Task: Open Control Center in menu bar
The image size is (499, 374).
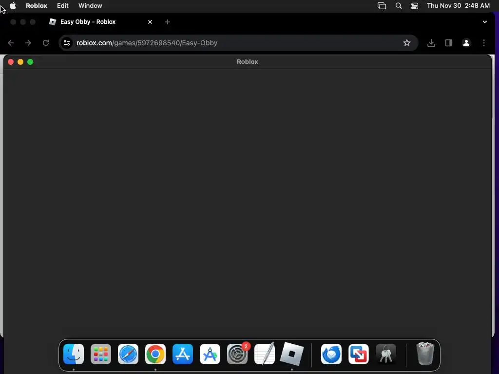Action: 415,6
